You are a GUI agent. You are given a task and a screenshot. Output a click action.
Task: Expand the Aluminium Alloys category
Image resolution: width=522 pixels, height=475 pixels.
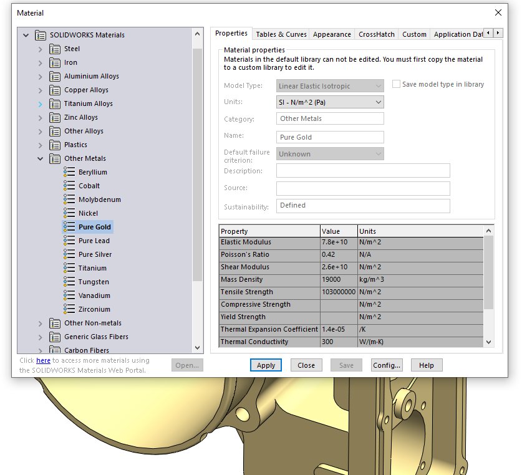(41, 77)
